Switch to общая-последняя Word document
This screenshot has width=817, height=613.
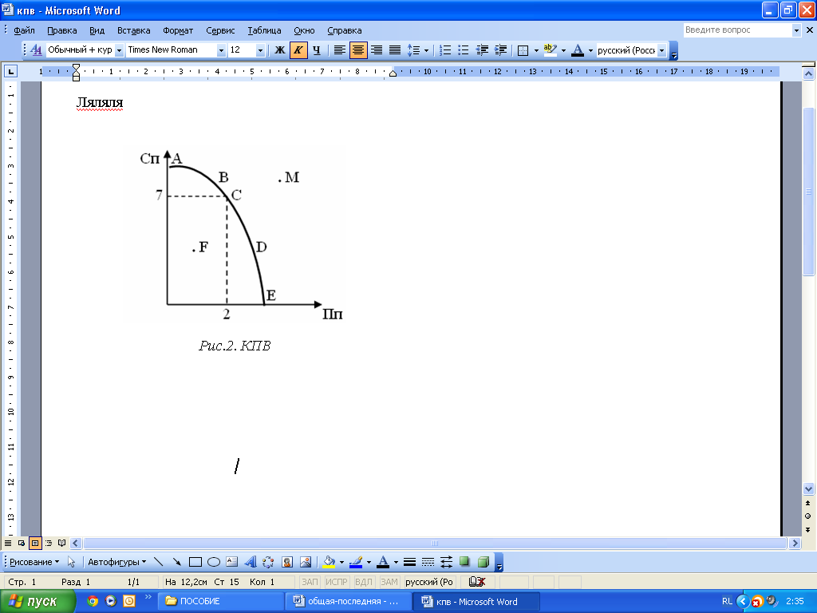pos(349,601)
